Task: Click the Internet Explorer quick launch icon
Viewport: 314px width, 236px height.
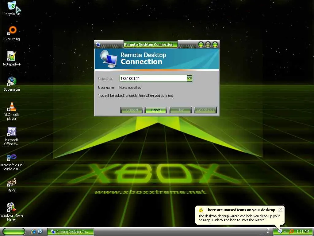Action: tap(33, 231)
